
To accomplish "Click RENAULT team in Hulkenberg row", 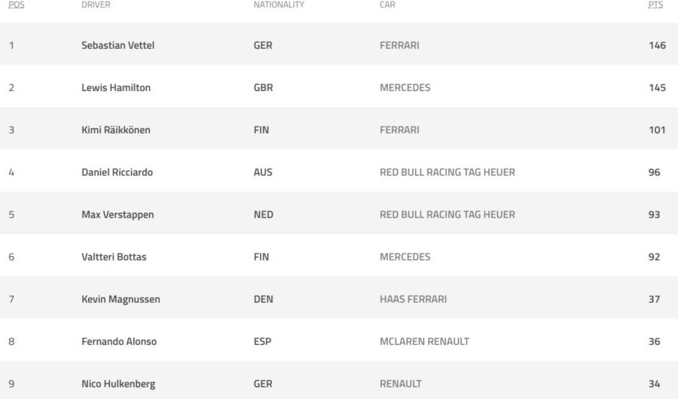I will (401, 384).
